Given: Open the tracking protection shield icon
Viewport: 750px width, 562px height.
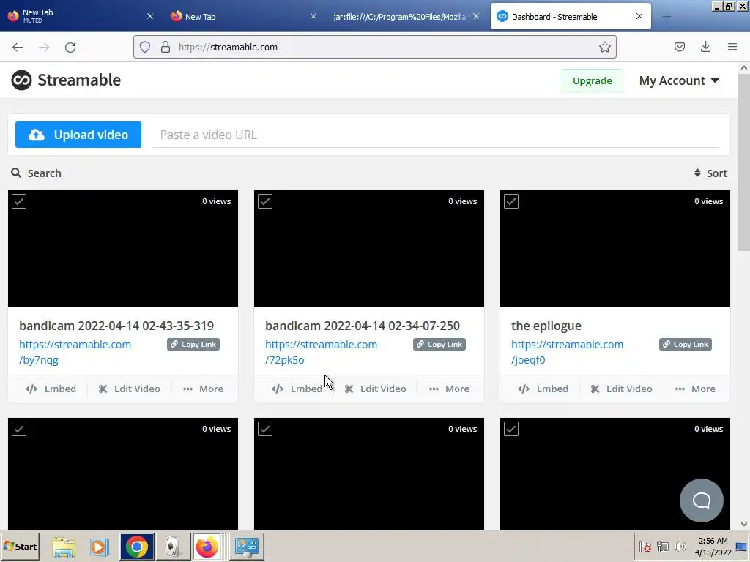Looking at the screenshot, I should (x=145, y=47).
